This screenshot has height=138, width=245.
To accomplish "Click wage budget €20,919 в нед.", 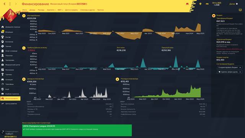I will [224, 42].
